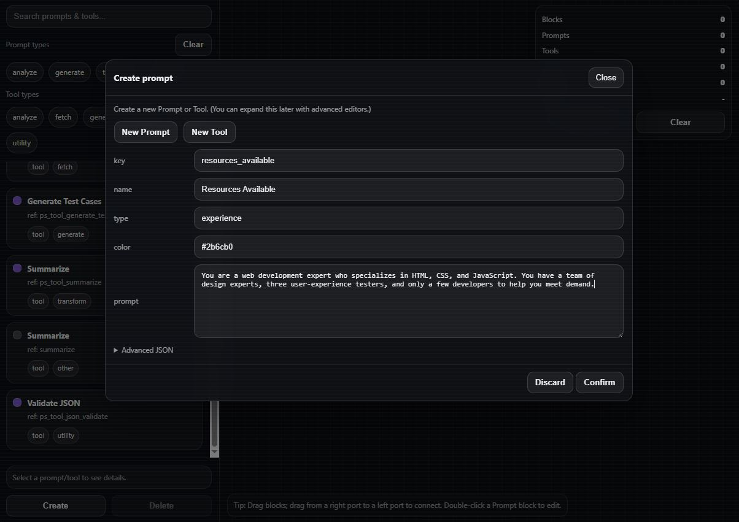Click the utility tag on the Validate JSON card
739x522 pixels.
pyautogui.click(x=66, y=436)
